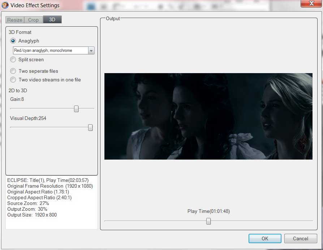The image size is (323, 250).
Task: Select the 3D tab
Action: [52, 19]
